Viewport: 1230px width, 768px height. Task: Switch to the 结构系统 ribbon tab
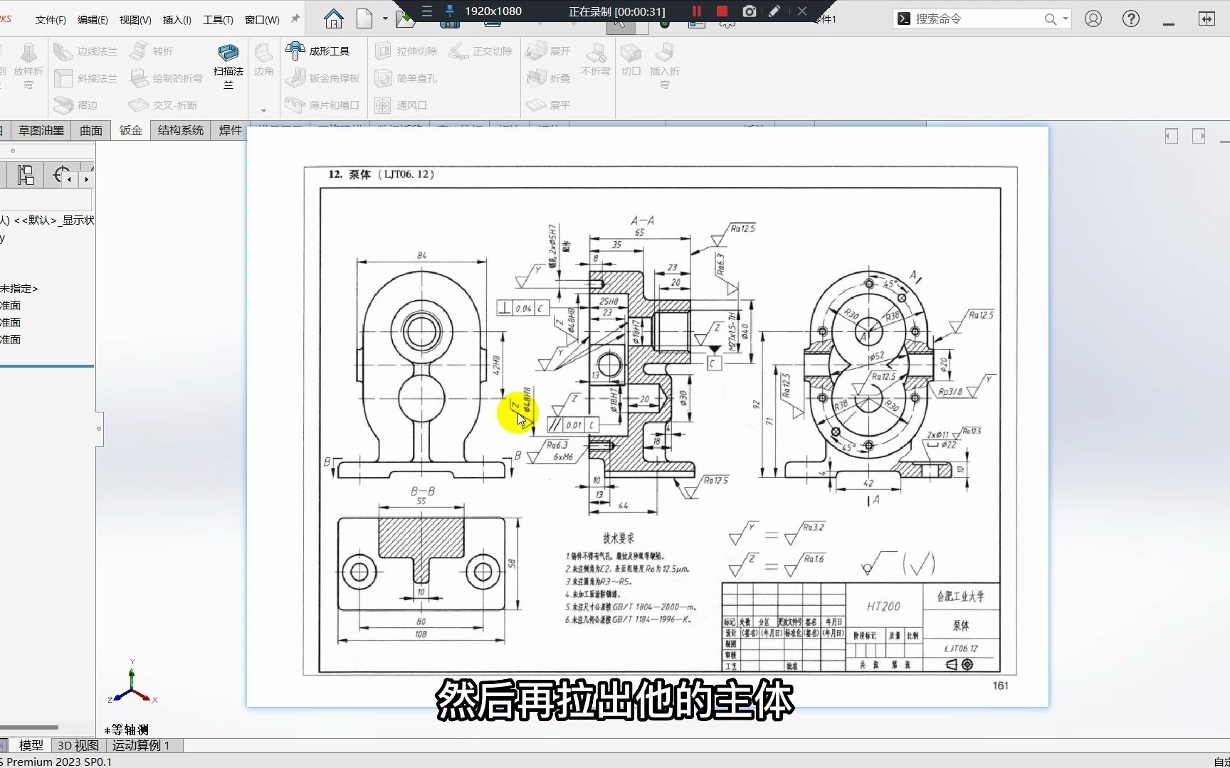[181, 130]
